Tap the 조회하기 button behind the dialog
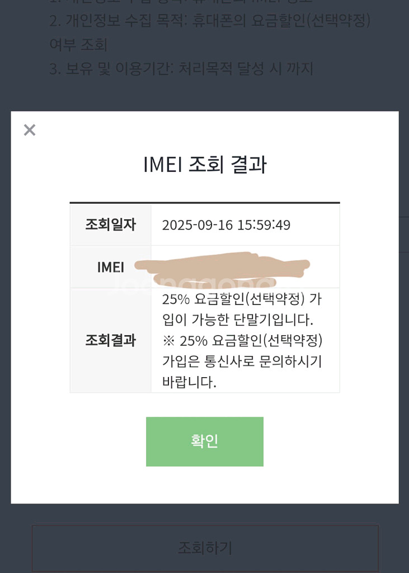The image size is (409, 573). 205,547
